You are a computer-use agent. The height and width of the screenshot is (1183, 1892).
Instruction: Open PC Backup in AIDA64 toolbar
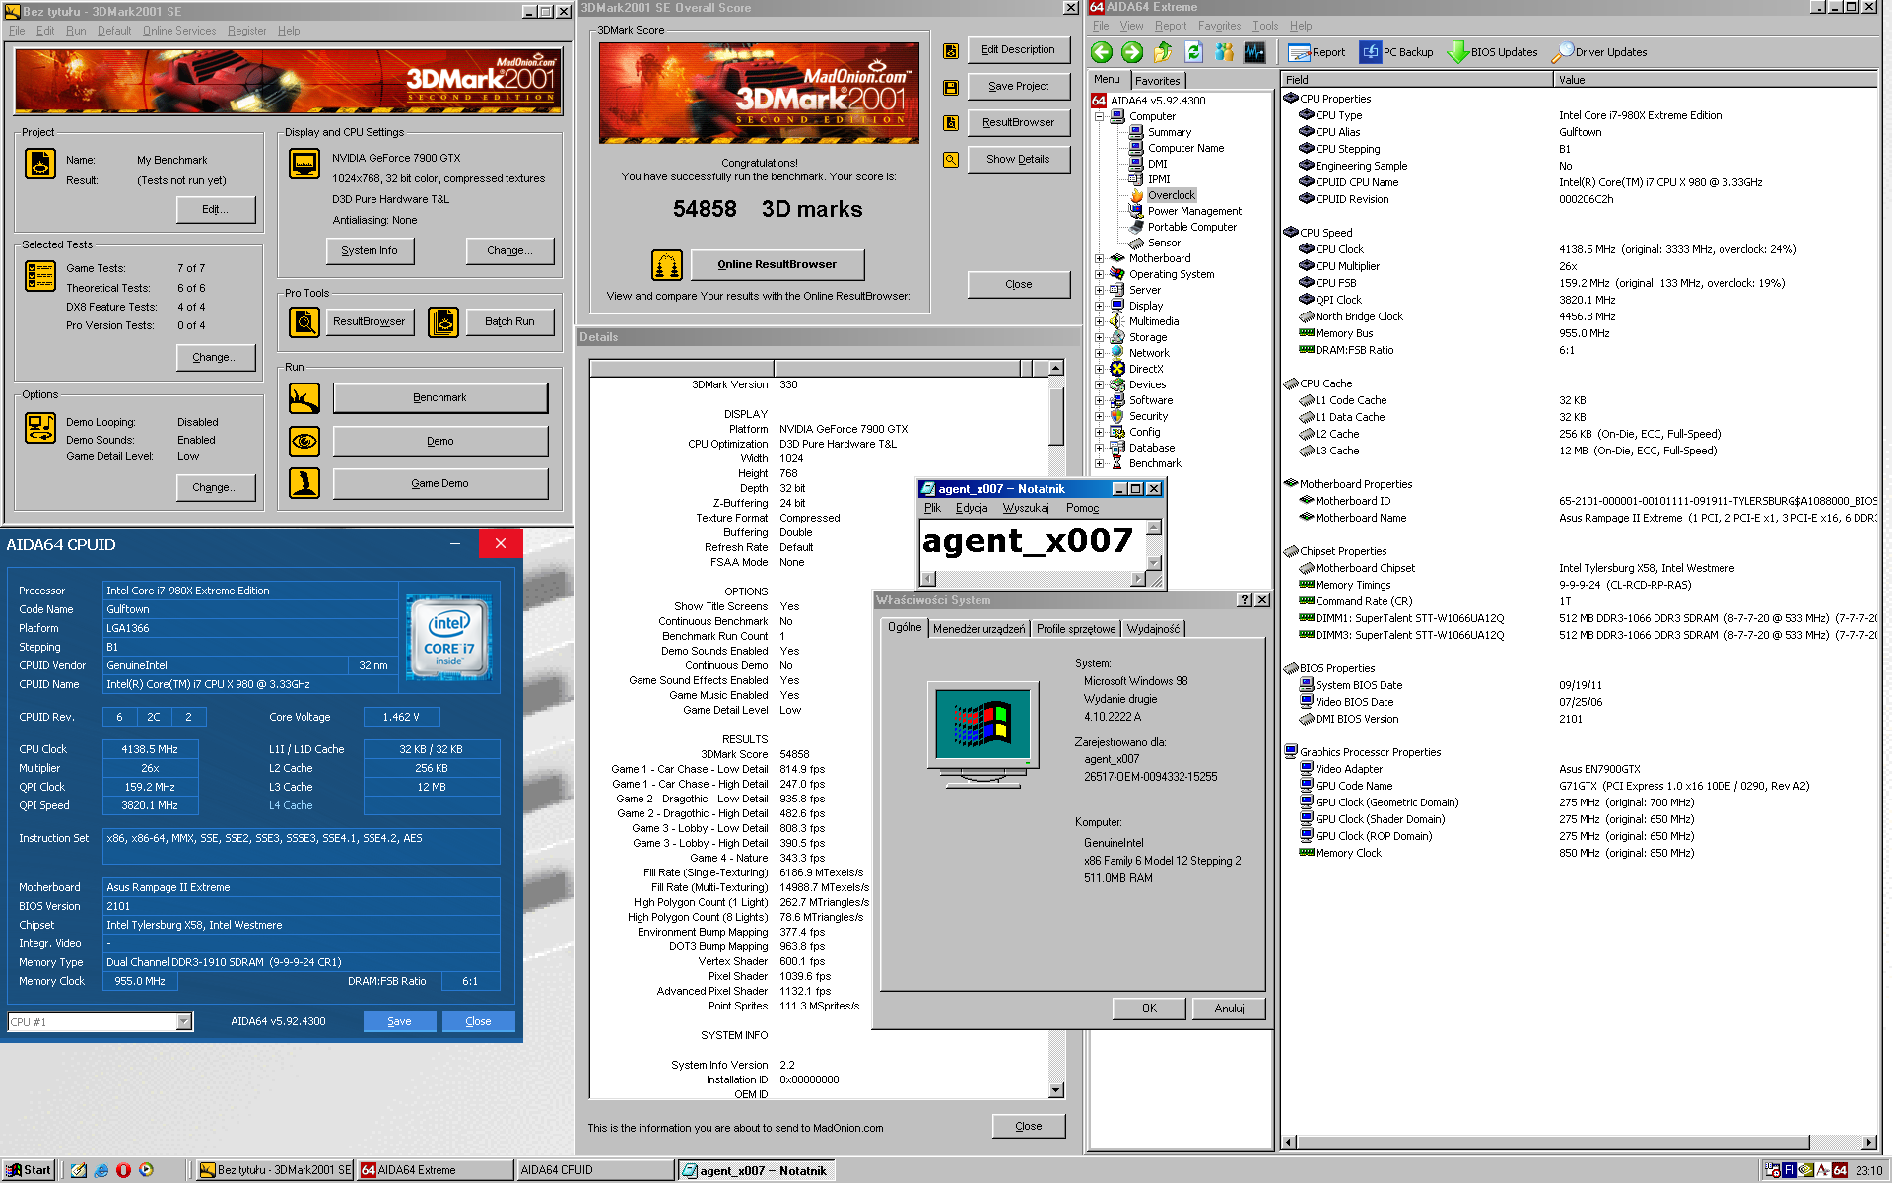[x=1396, y=52]
